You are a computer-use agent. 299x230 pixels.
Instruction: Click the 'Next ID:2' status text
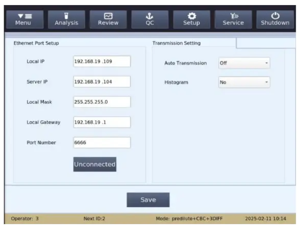[x=94, y=219]
